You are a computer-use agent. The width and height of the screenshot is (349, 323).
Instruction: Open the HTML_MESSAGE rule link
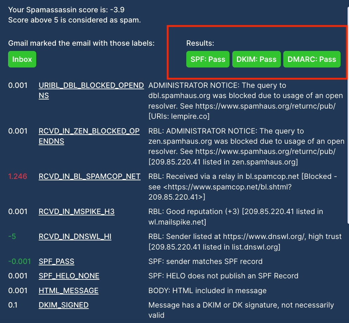[x=69, y=291]
